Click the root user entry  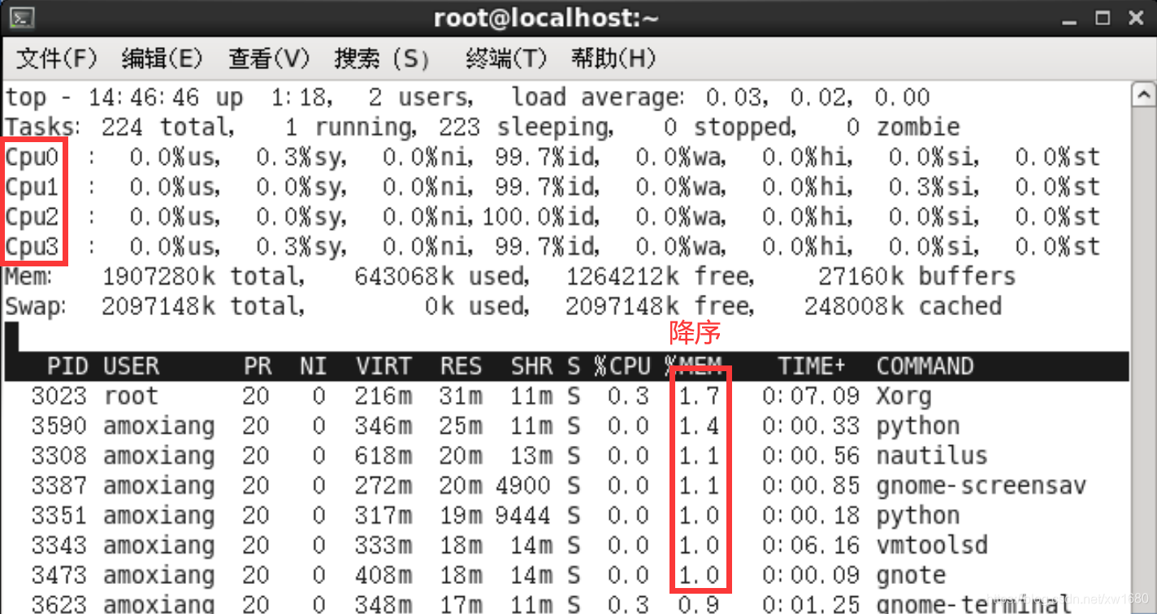[131, 396]
